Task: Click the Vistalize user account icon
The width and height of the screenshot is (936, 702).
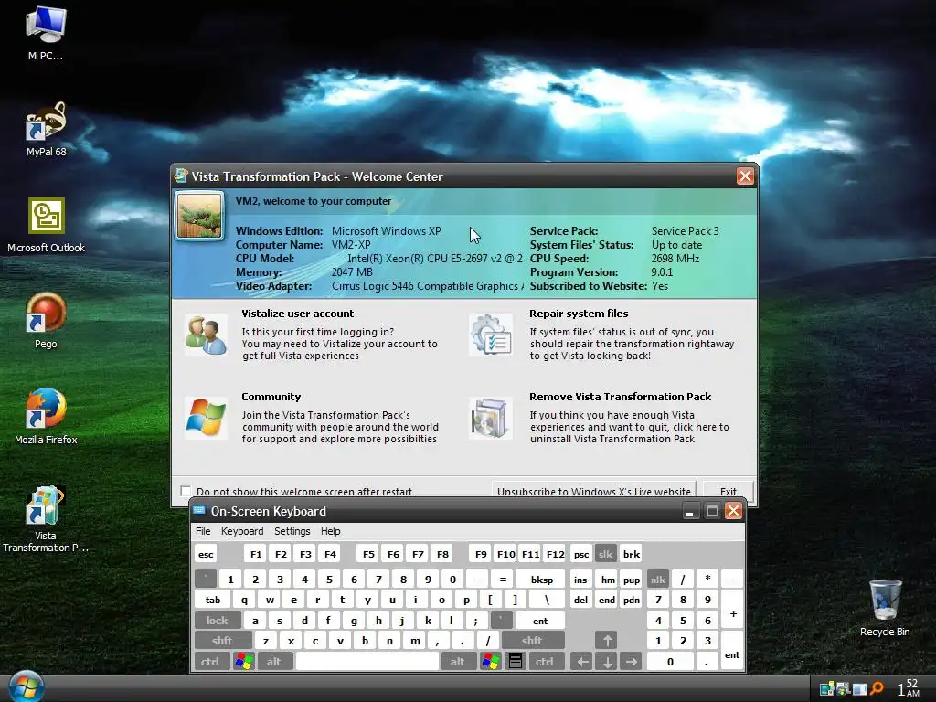Action: [x=206, y=335]
